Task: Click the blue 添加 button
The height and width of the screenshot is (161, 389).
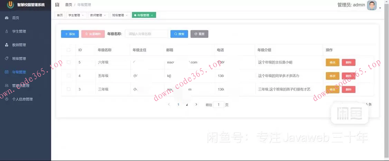Action: point(70,34)
